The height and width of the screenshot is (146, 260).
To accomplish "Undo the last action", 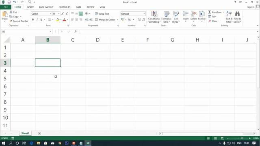I will click(15, 2).
